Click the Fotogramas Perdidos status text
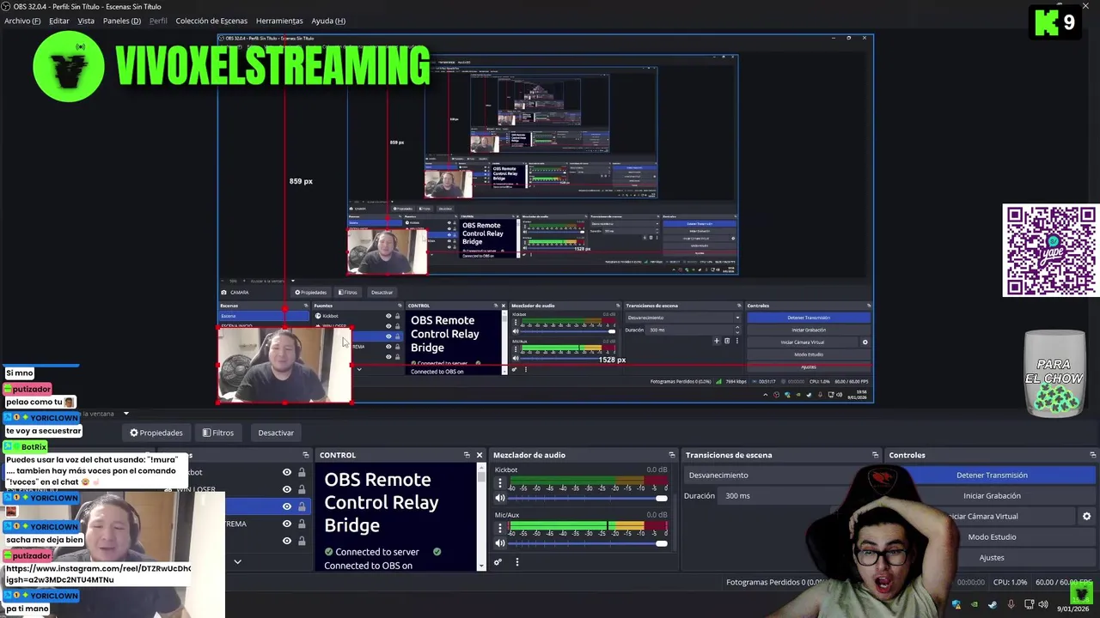The width and height of the screenshot is (1100, 618). pyautogui.click(x=774, y=582)
